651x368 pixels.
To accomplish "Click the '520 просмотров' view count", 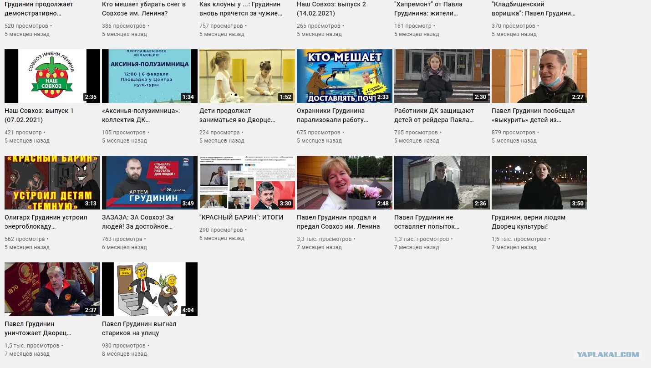I will click(x=26, y=26).
